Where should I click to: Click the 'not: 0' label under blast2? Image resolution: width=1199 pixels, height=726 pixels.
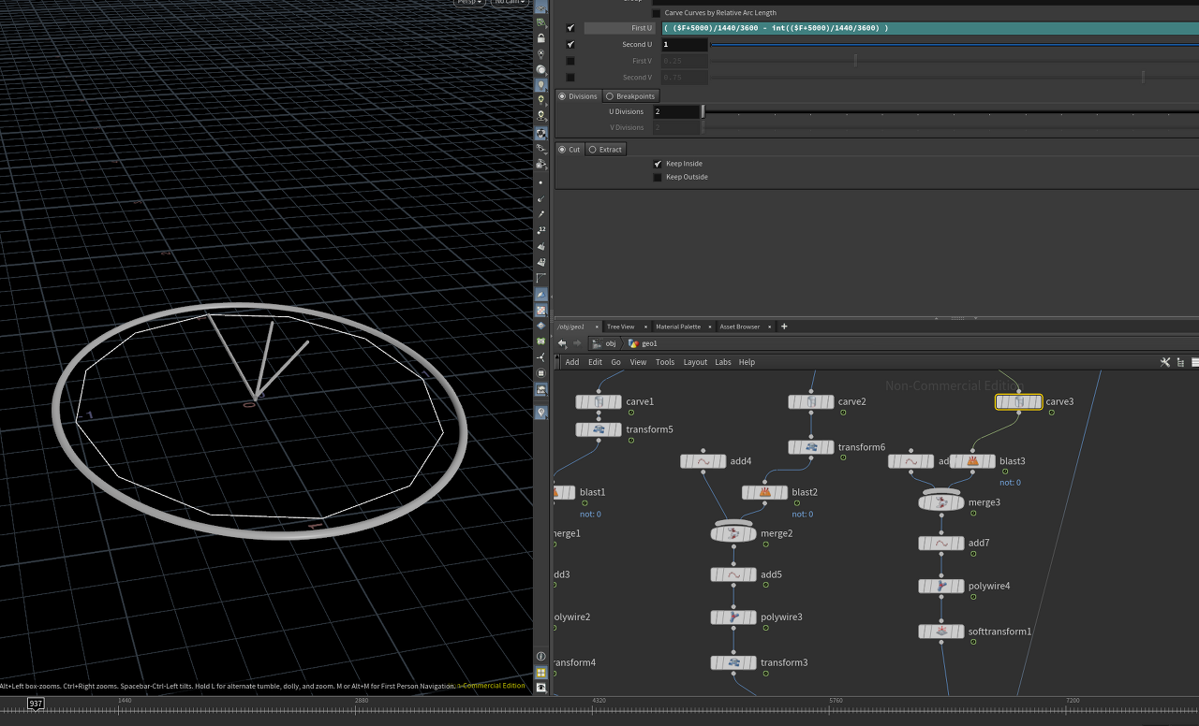point(802,515)
